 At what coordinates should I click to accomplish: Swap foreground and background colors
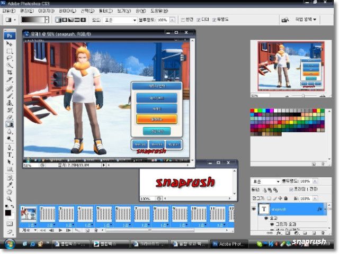pos(12,206)
